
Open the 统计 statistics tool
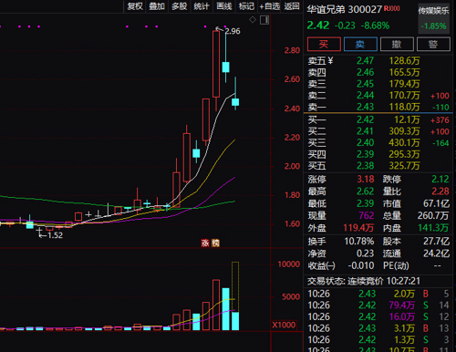[202, 6]
